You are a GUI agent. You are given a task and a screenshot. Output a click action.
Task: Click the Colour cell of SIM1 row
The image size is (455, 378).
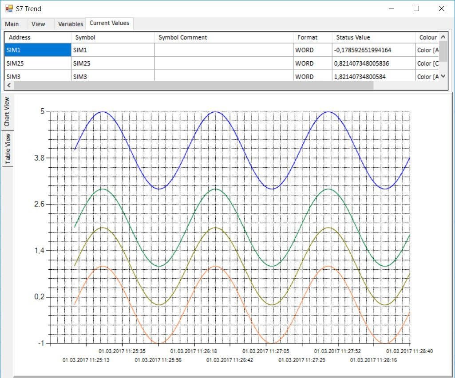[x=427, y=50]
